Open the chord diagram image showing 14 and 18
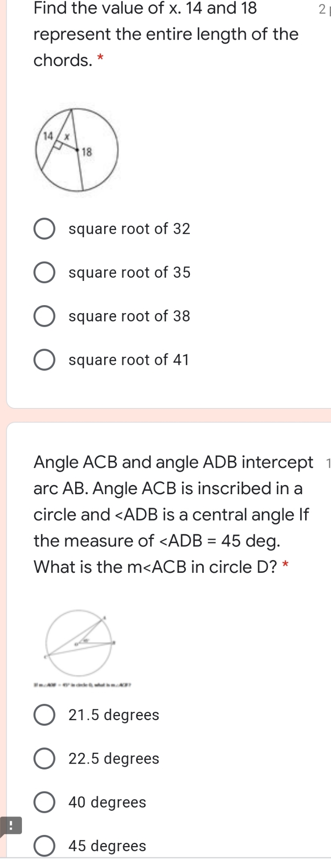 78,149
